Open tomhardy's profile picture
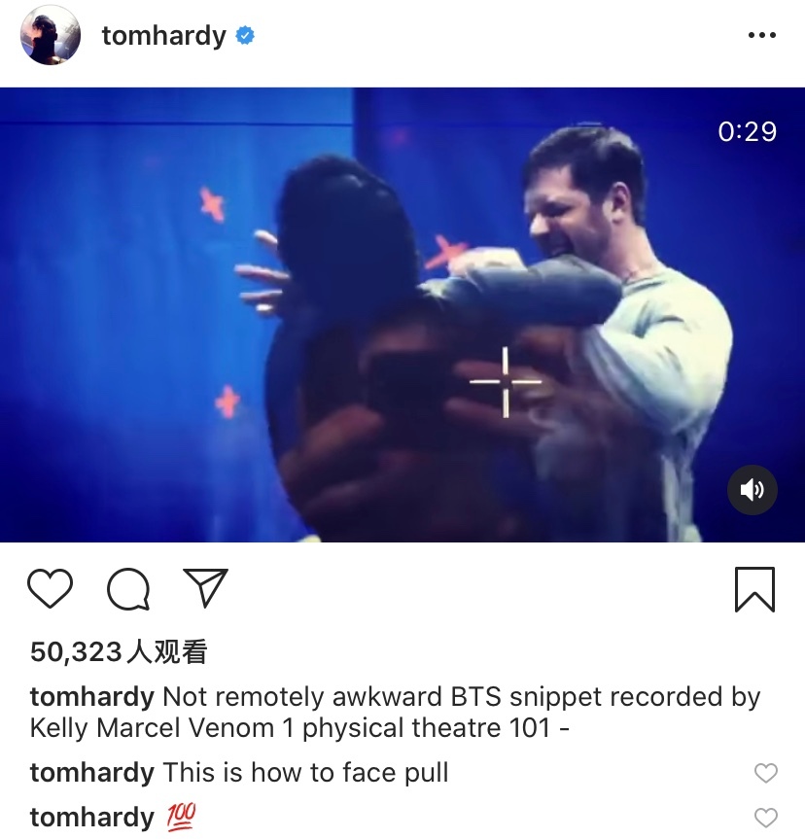 click(51, 36)
